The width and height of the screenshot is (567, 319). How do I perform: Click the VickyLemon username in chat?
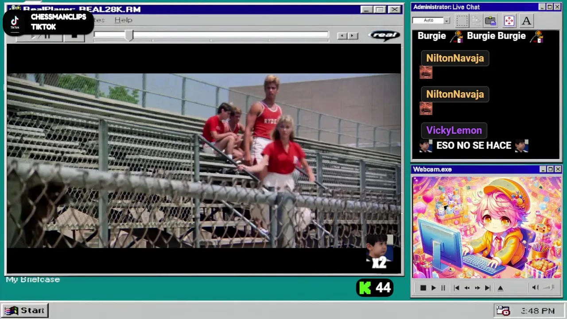pyautogui.click(x=454, y=130)
